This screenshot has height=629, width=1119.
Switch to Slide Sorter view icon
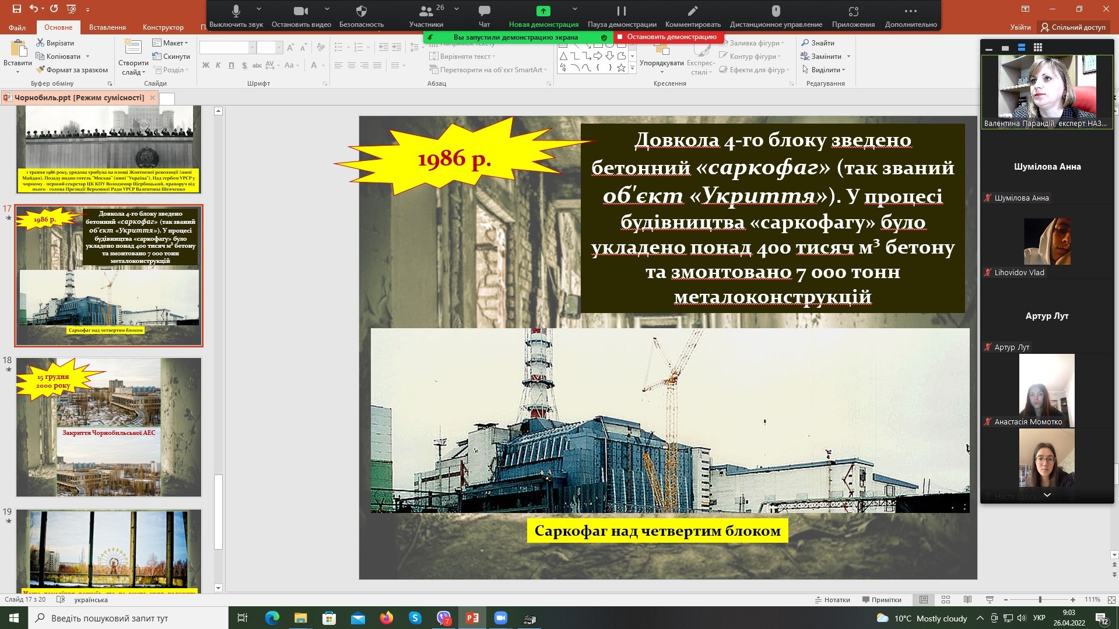point(946,600)
